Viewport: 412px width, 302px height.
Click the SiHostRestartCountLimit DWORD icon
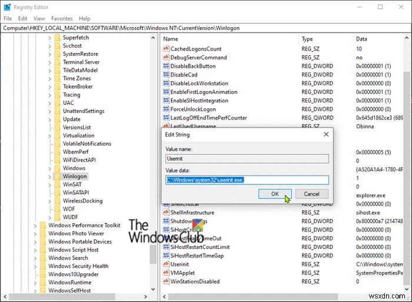166,247
